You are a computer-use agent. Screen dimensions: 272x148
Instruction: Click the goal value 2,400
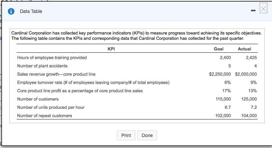point(225,57)
